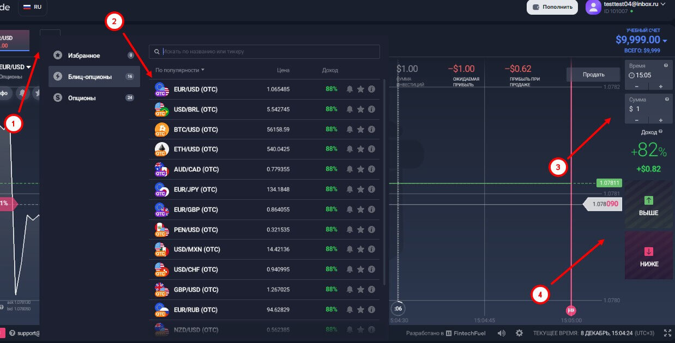Select the 'Блиц-опционы' category tab
Image resolution: width=675 pixels, height=343 pixels.
coord(90,77)
